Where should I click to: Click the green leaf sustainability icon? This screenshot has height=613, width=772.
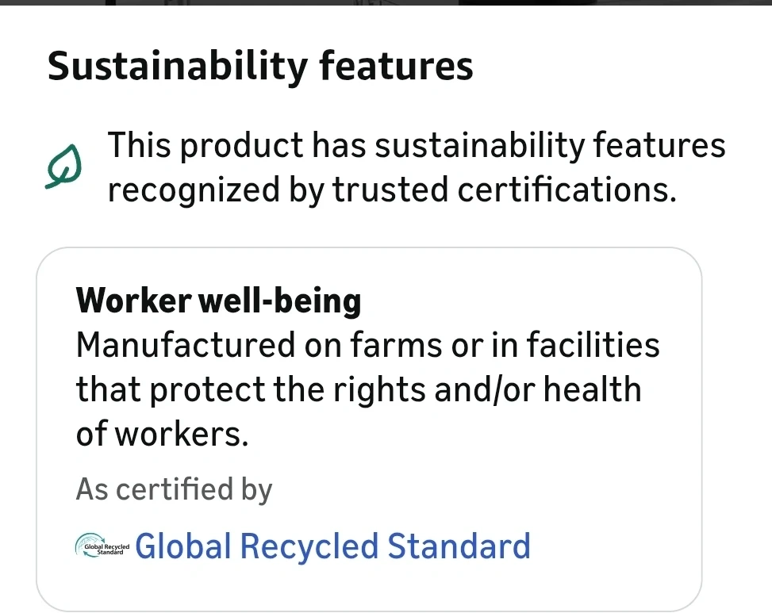coord(63,167)
